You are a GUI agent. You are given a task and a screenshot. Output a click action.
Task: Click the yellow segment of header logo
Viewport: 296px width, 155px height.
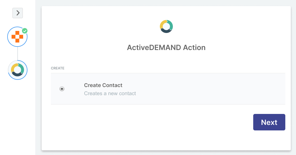(x=162, y=25)
